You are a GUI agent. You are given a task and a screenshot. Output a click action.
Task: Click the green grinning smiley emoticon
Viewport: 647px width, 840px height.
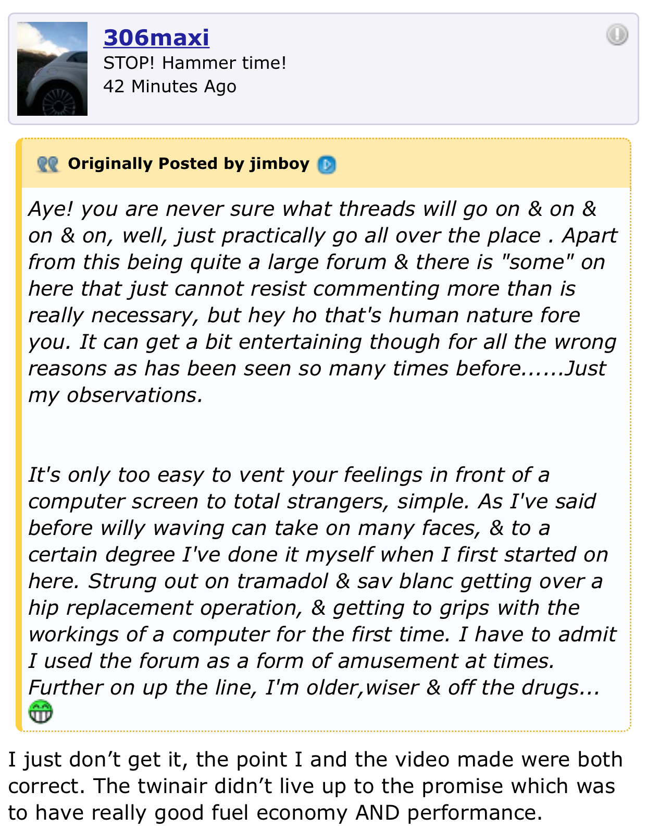tap(41, 712)
